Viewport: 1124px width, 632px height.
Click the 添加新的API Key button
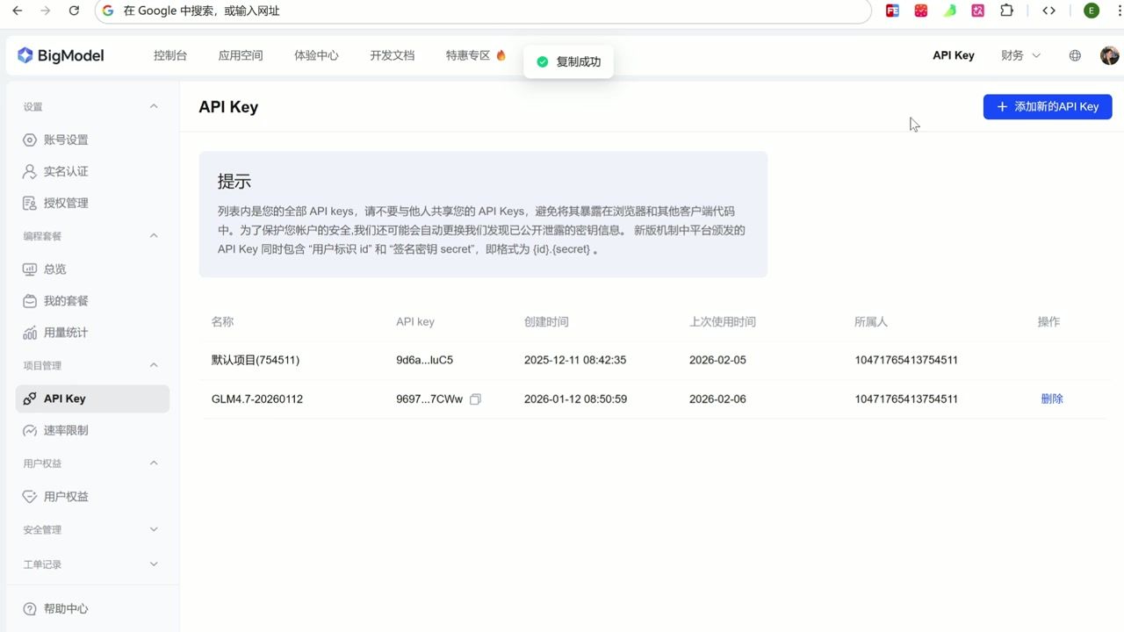[x=1047, y=106]
